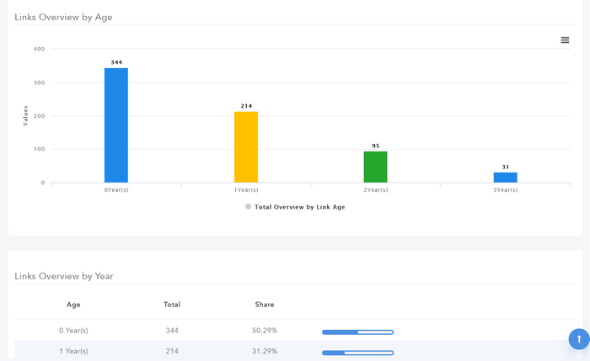Click the Total column header
This screenshot has height=361, width=590.
pyautogui.click(x=172, y=305)
